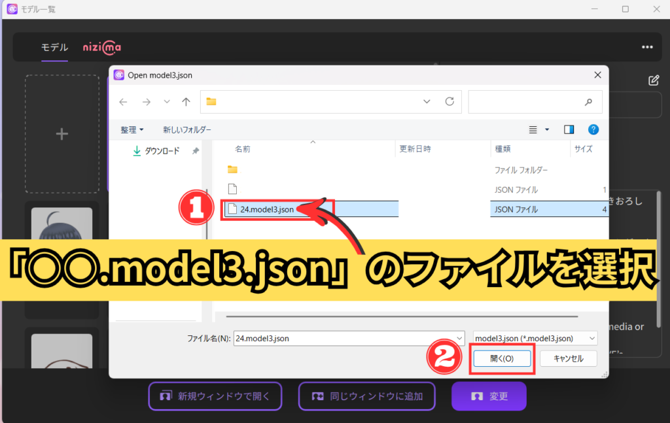This screenshot has width=670, height=423.
Task: Click the 開く(O) button
Action: click(x=502, y=358)
